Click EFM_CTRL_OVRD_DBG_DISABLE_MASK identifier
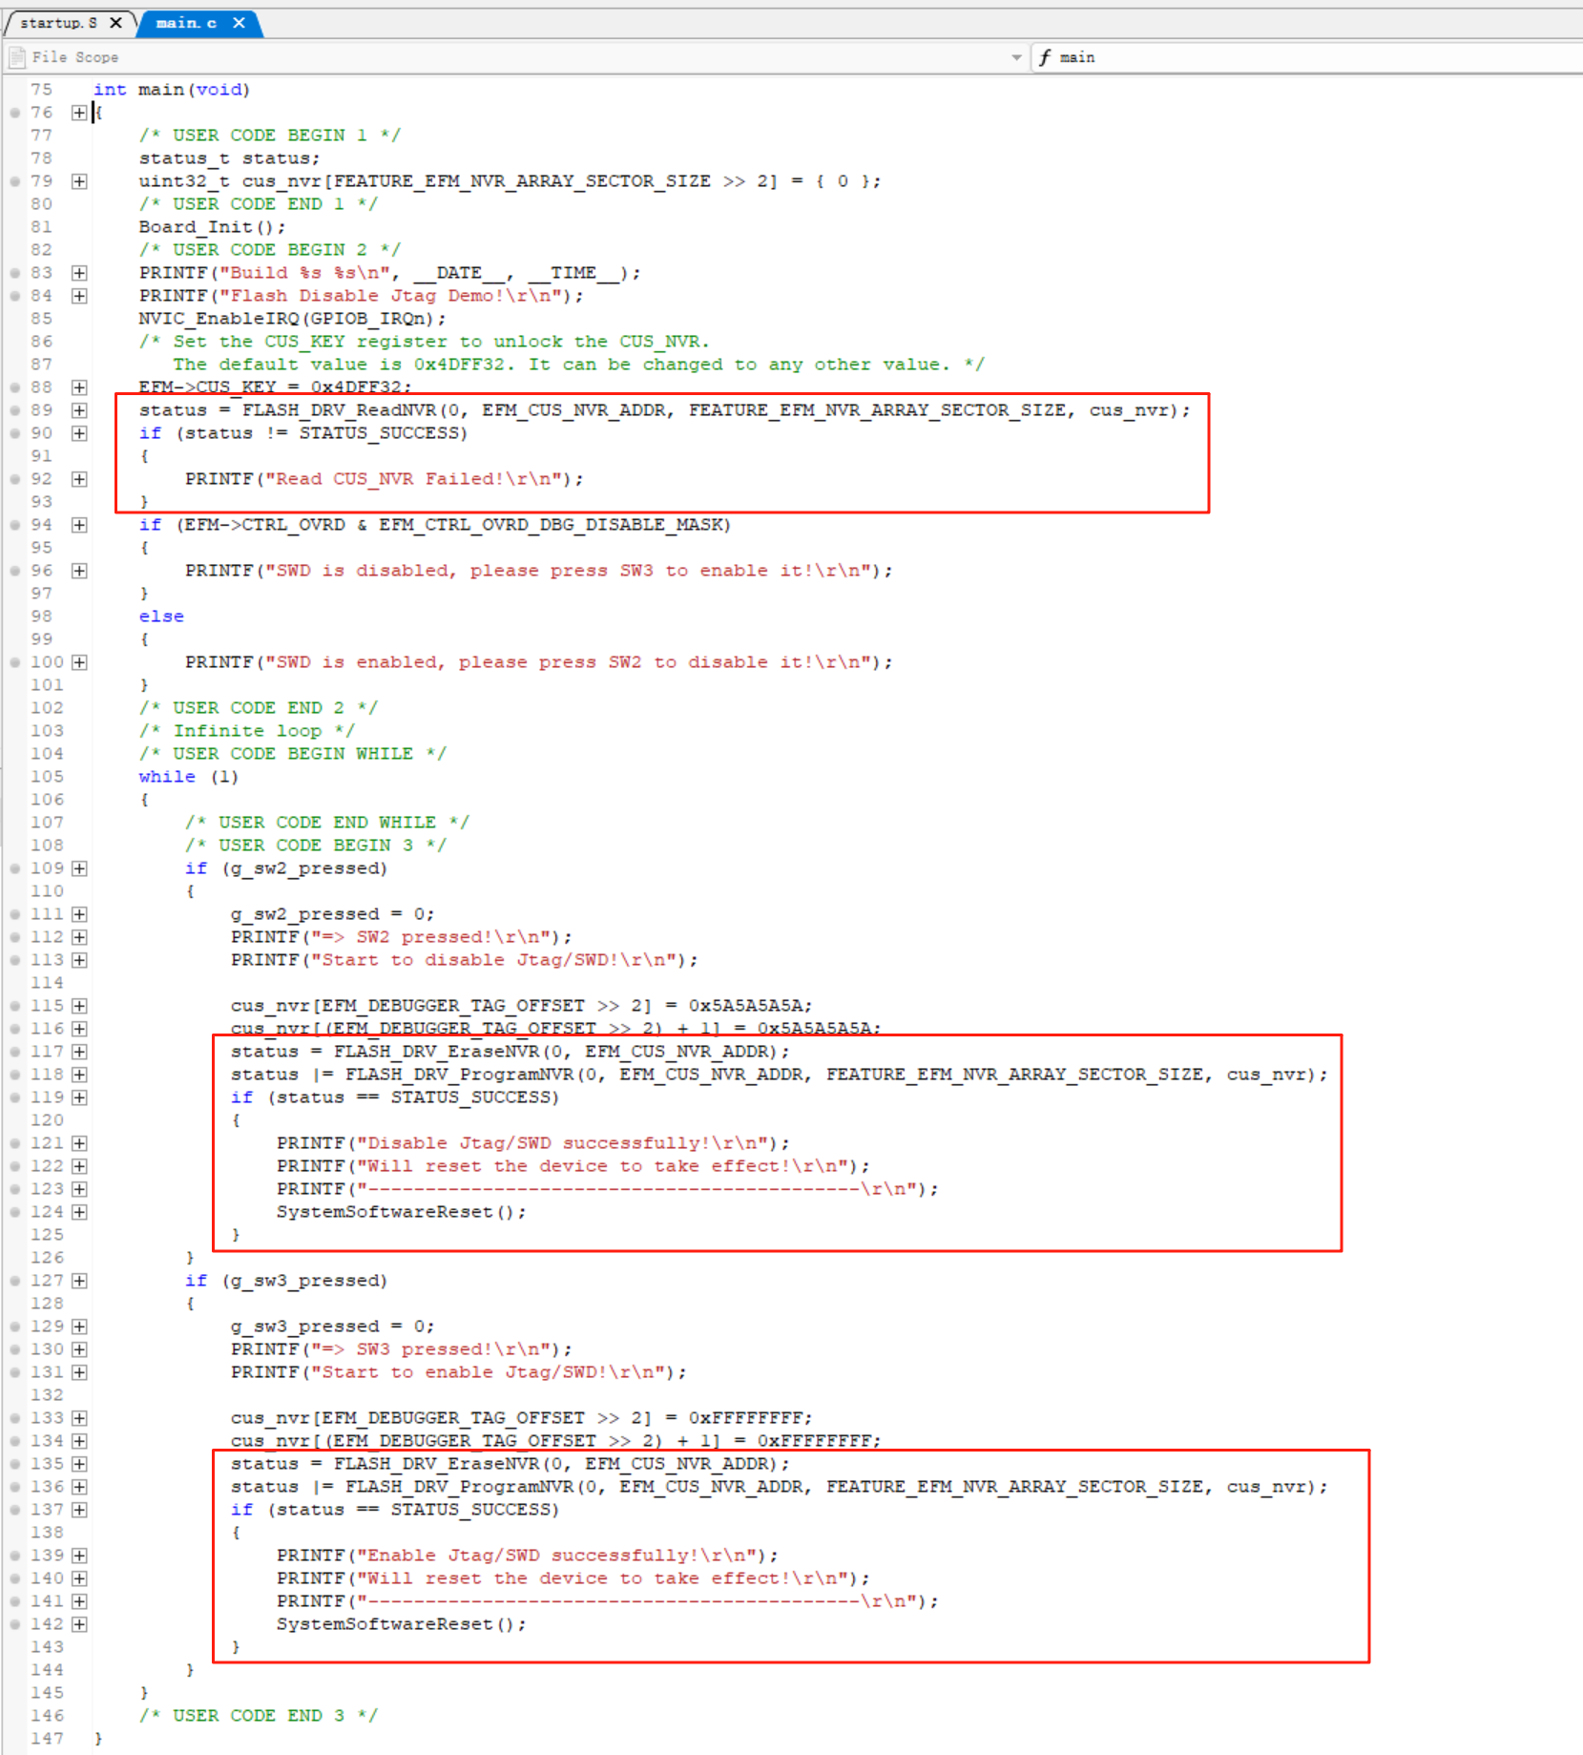Image resolution: width=1583 pixels, height=1755 pixels. [551, 525]
